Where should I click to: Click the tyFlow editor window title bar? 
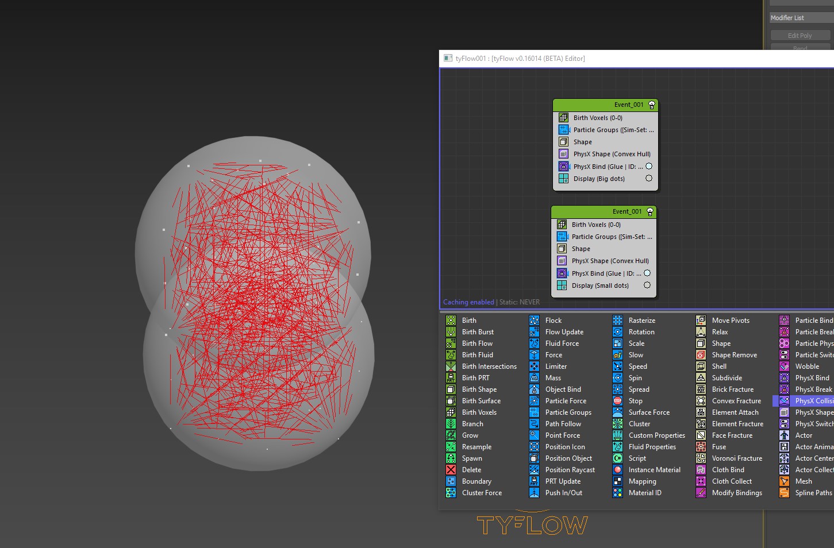pyautogui.click(x=636, y=58)
